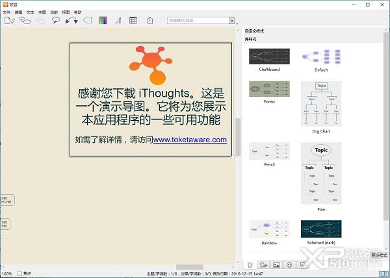Screen dimensions: 390x278
Task: Switch to the styles tab icon
Action: 250,265
